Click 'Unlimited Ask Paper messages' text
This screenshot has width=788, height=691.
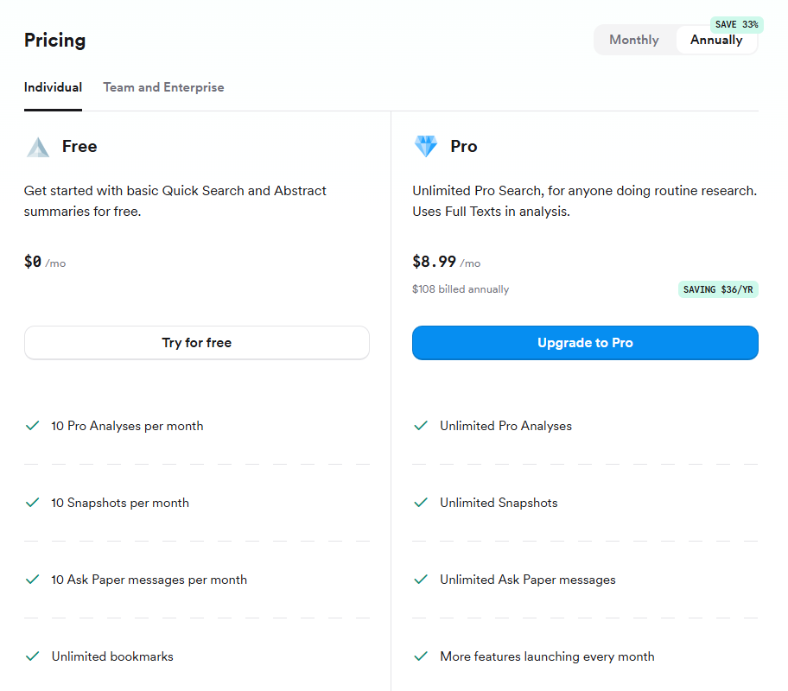[528, 580]
